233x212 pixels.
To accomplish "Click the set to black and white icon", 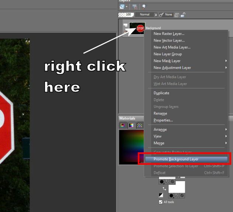I will [x=161, y=195].
